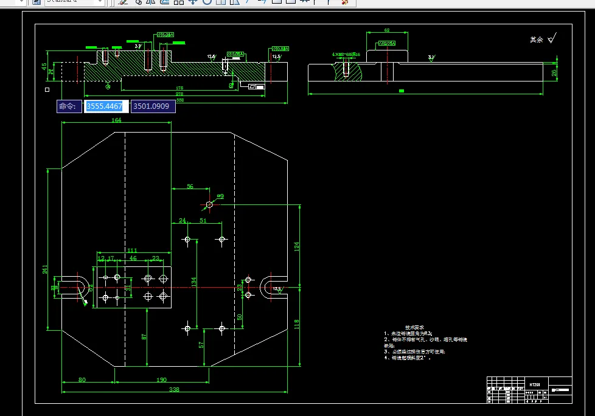Select the 241 vertical dimension text

tap(45, 269)
